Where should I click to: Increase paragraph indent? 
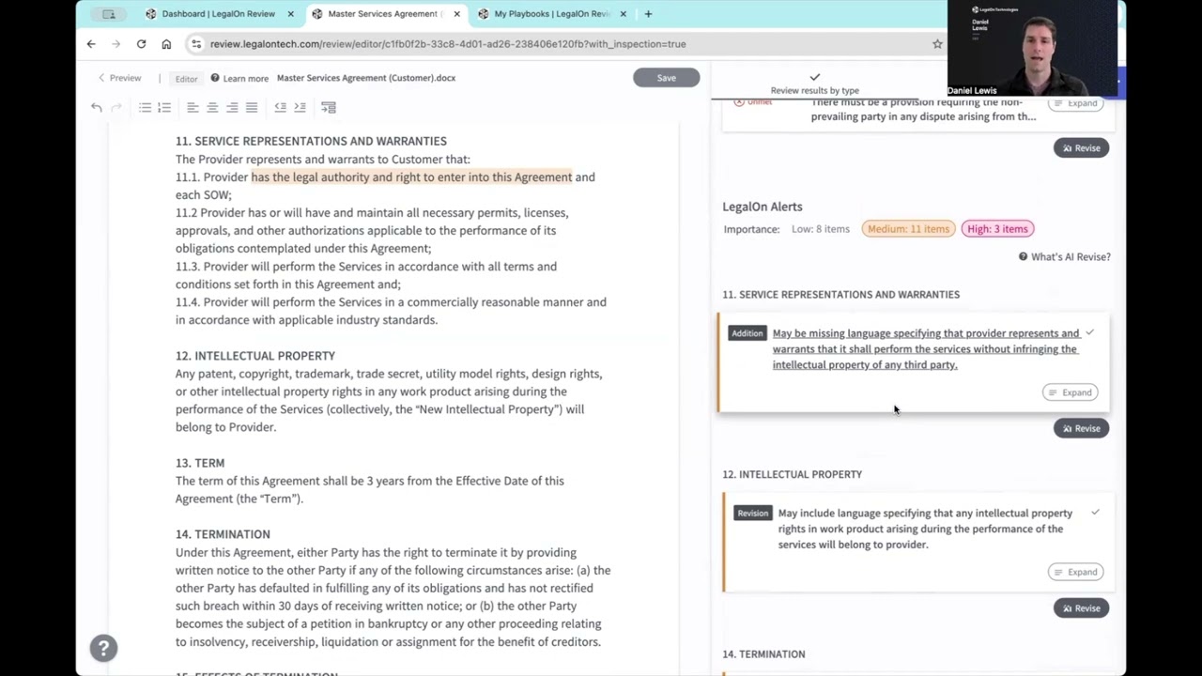click(x=300, y=108)
